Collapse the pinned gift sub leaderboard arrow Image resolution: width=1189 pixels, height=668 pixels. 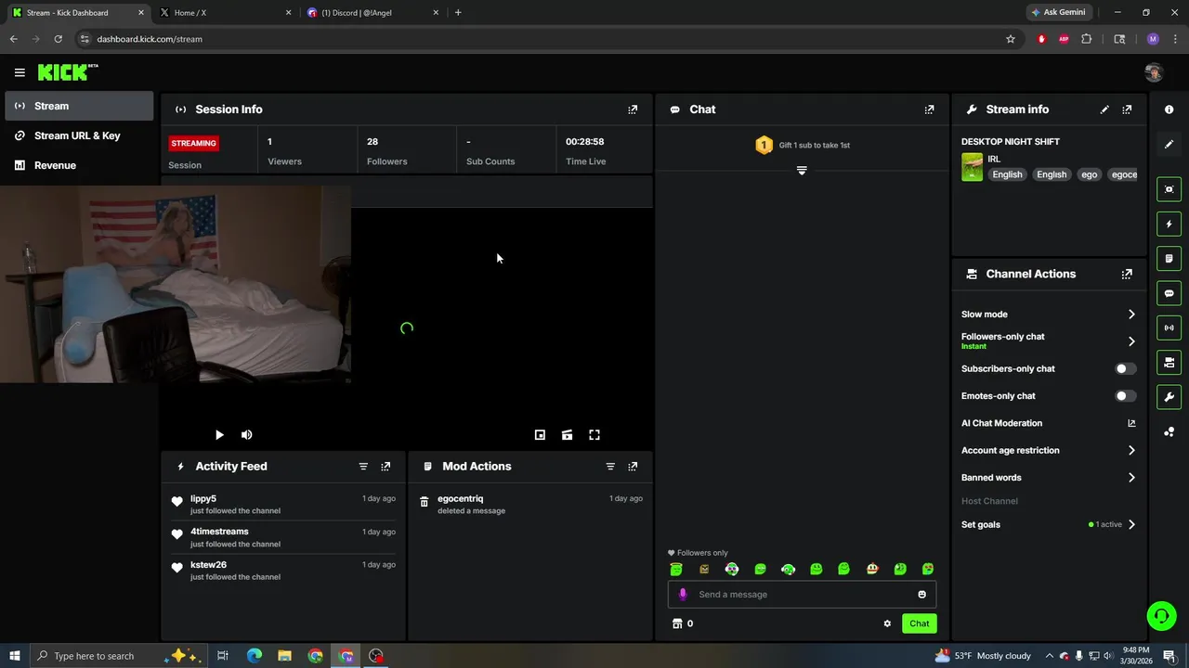(802, 170)
